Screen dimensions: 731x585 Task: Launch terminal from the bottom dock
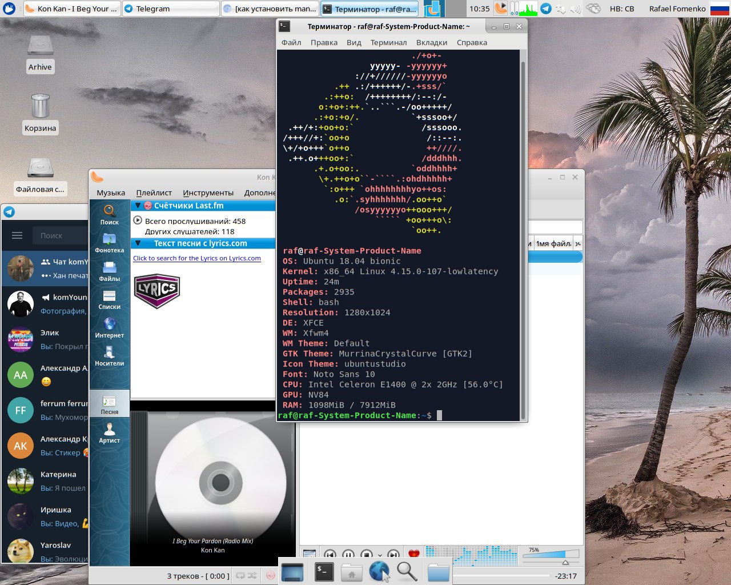click(324, 571)
